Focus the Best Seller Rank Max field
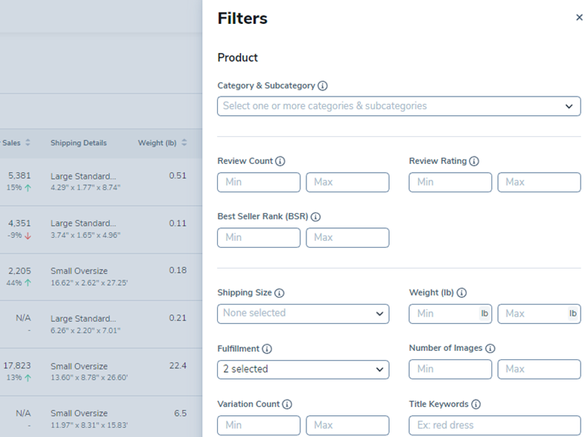Image resolution: width=588 pixels, height=437 pixels. (348, 238)
